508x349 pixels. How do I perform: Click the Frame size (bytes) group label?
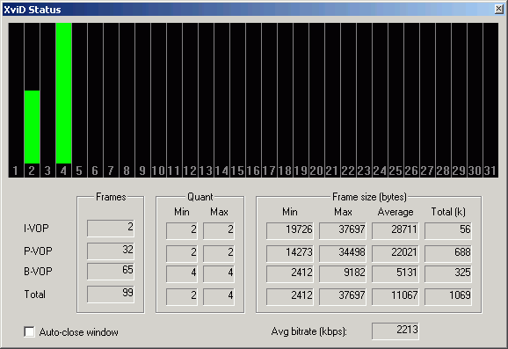[369, 197]
